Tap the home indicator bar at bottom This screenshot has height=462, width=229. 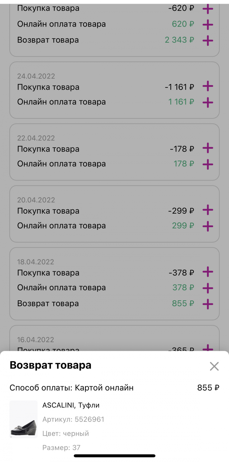pyautogui.click(x=114, y=456)
